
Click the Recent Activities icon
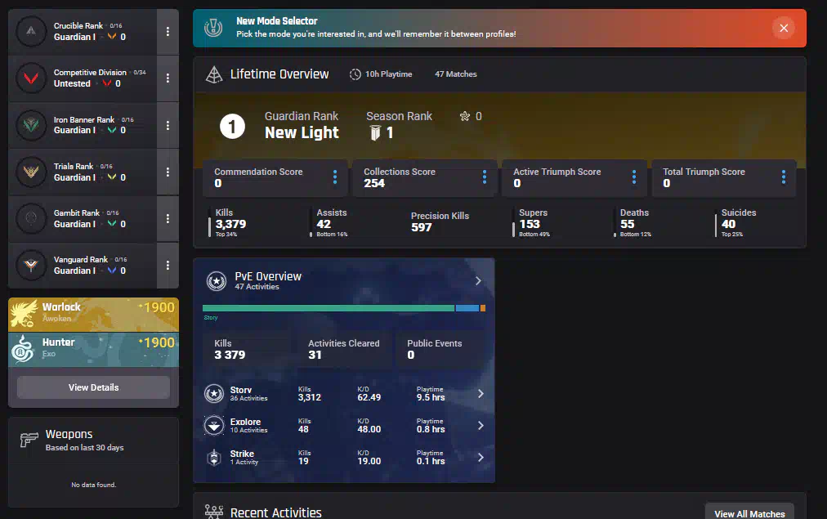pos(213,512)
